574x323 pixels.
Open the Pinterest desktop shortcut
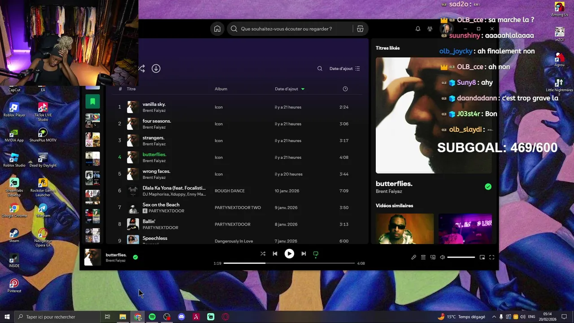click(x=14, y=286)
